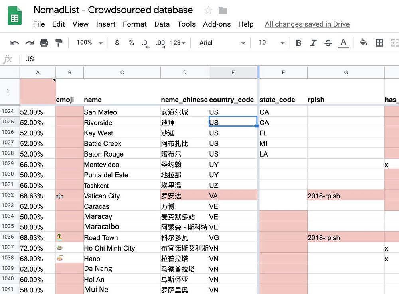Select column F header
Image resolution: width=399 pixels, height=294 pixels.
point(283,73)
